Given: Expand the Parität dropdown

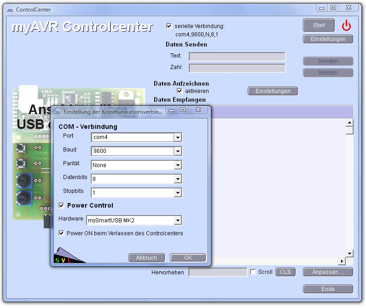Looking at the screenshot, I should (x=178, y=165).
